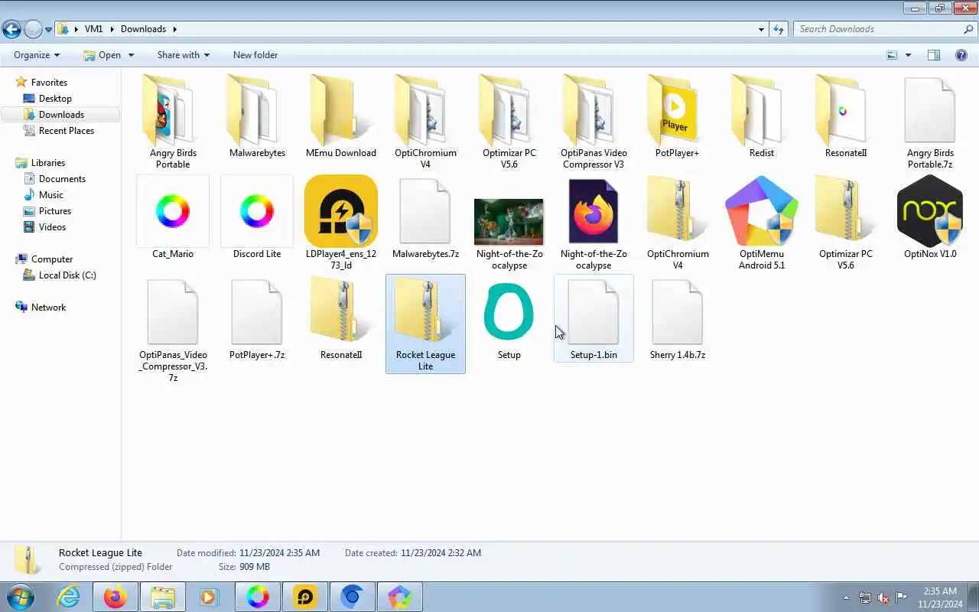Select the OptiChromium V4 zip archive
This screenshot has width=979, height=612.
(678, 223)
